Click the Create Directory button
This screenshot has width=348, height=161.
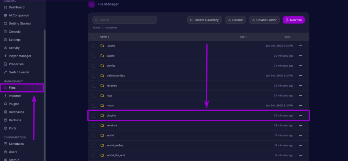pos(205,20)
